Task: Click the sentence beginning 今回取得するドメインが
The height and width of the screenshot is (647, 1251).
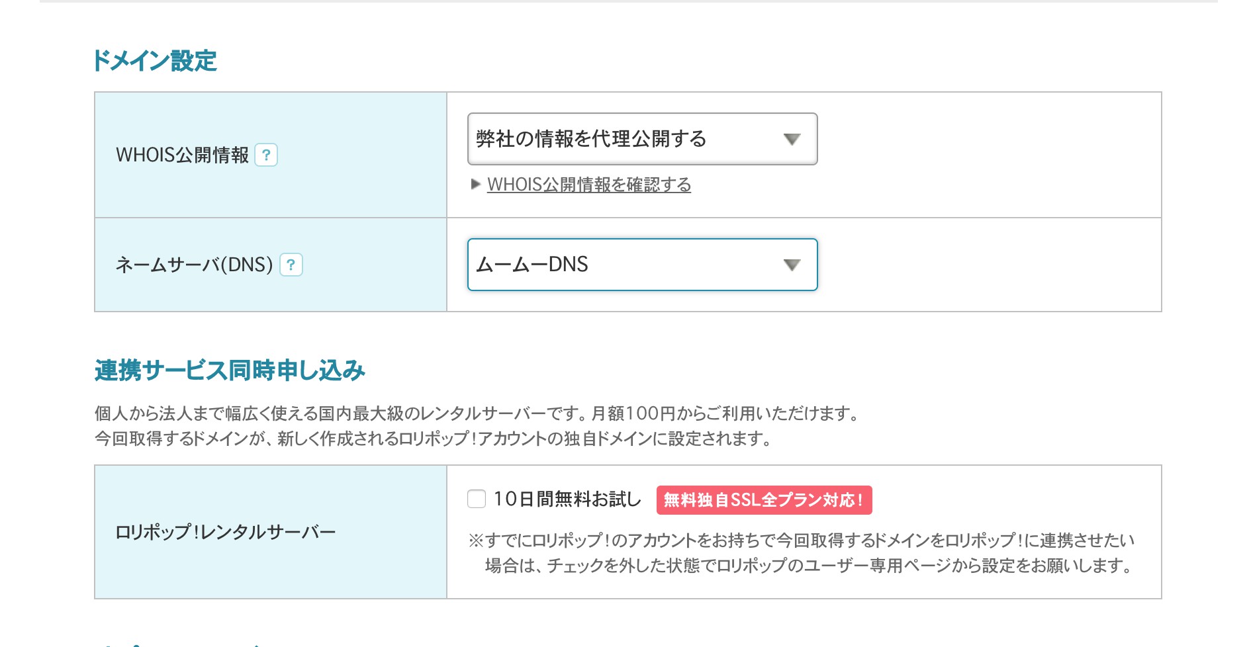Action: pyautogui.click(x=433, y=439)
